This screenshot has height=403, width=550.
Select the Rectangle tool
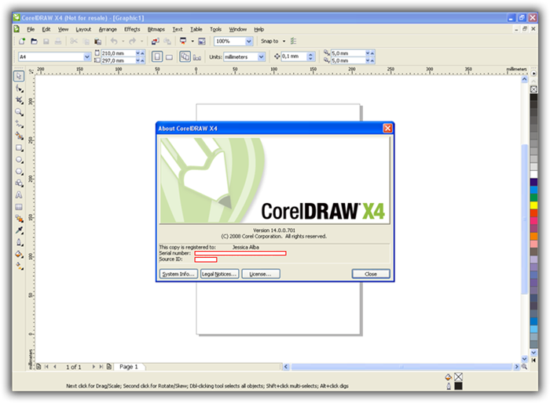click(19, 148)
